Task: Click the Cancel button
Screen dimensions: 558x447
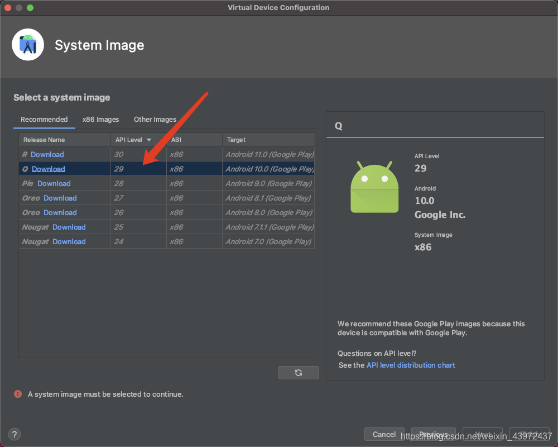Action: (x=384, y=434)
